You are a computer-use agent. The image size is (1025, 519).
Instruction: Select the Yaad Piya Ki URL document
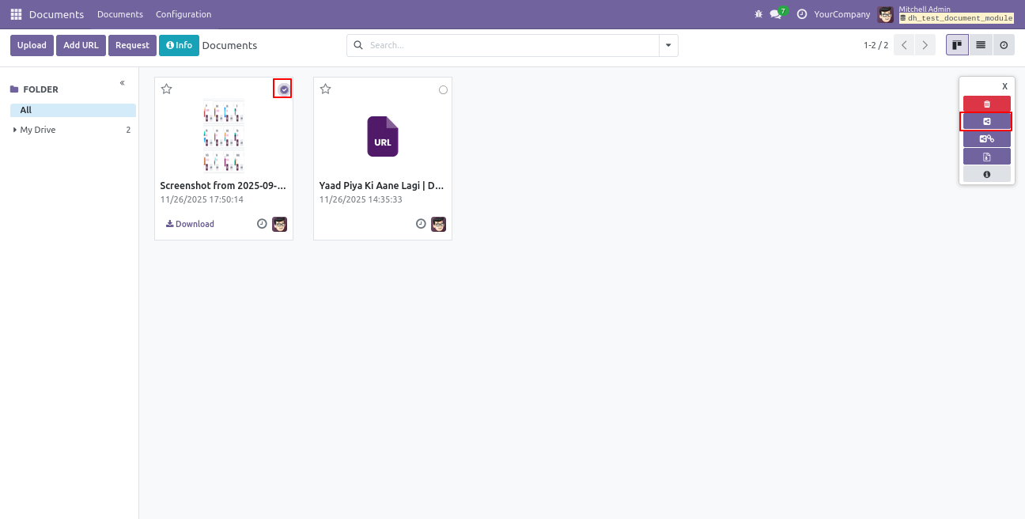coord(443,90)
